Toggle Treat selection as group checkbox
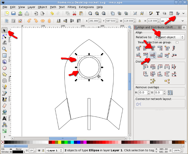 [x=177, y=43]
